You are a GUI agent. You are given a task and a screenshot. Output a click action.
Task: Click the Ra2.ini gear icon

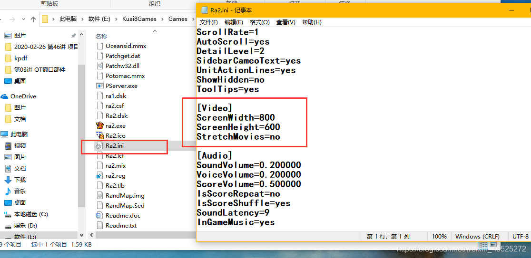click(99, 146)
